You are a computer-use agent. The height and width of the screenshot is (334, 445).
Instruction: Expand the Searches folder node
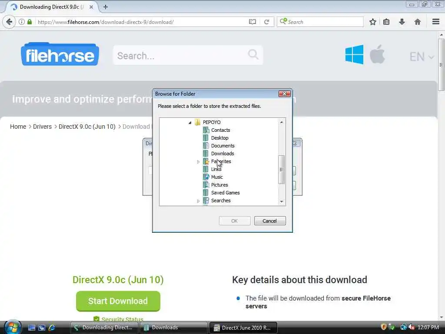coord(198,201)
